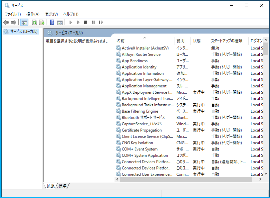This screenshot has width=270, height=198.
Task: Open the ファイル(F) menu
Action: tap(13, 14)
